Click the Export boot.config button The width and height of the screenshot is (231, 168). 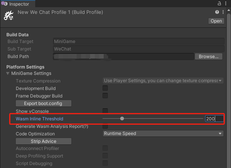point(43,103)
